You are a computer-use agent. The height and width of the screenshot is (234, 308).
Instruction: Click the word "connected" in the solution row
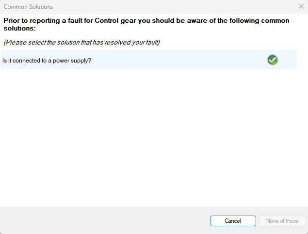coord(25,61)
